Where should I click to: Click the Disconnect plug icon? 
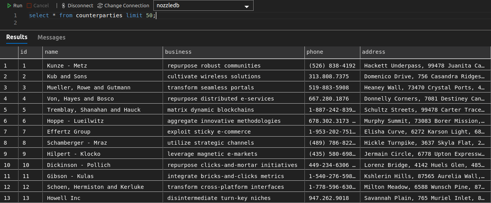pos(64,6)
